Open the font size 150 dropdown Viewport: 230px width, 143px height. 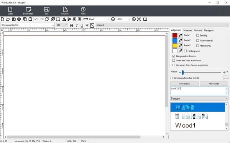[x=66, y=25]
